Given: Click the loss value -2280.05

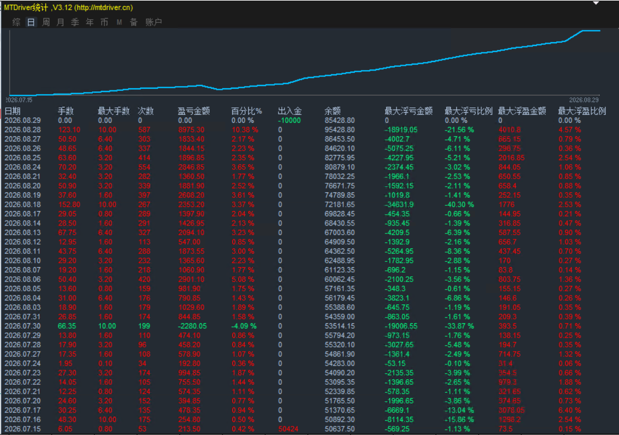Looking at the screenshot, I should tap(192, 326).
